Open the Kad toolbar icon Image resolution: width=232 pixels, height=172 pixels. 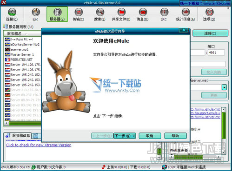pos(36,12)
